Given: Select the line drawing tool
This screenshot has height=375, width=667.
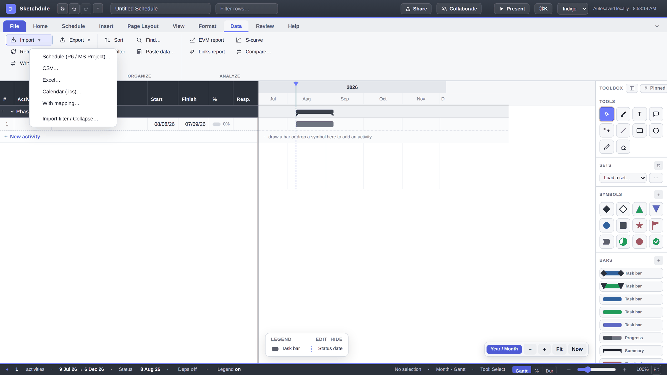Looking at the screenshot, I should 623,130.
